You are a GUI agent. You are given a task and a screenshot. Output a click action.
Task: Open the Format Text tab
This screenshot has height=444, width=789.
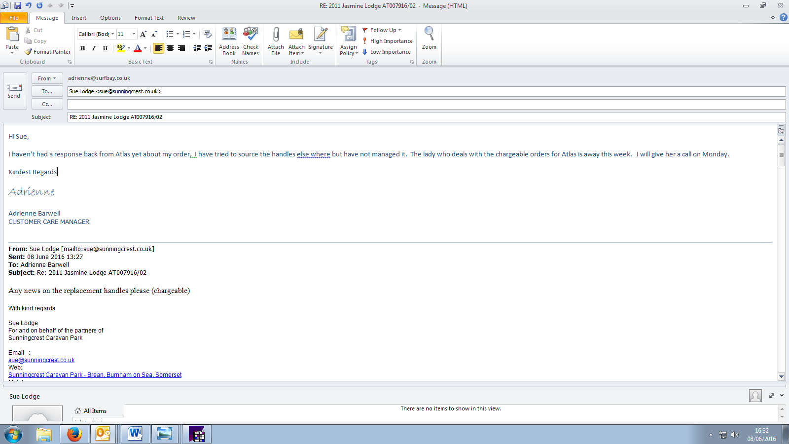tap(149, 18)
